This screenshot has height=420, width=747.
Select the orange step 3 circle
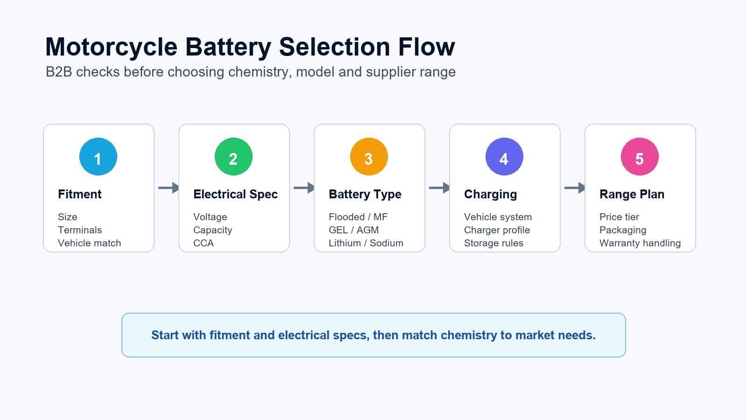pyautogui.click(x=369, y=157)
